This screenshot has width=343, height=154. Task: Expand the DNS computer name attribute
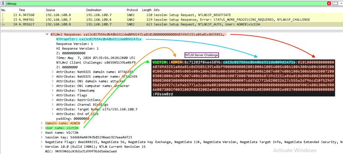[53, 86]
